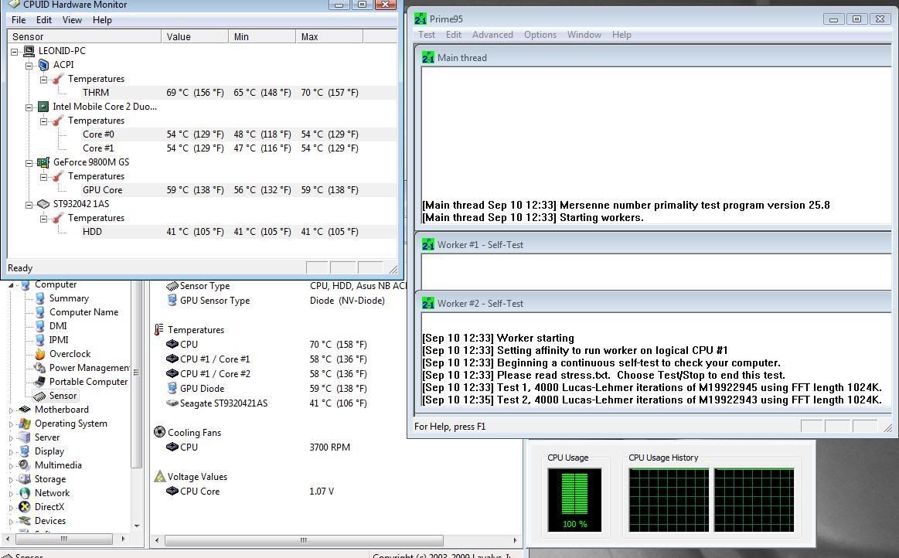Image resolution: width=899 pixels, height=558 pixels.
Task: Click the Value column header
Action: pos(194,36)
